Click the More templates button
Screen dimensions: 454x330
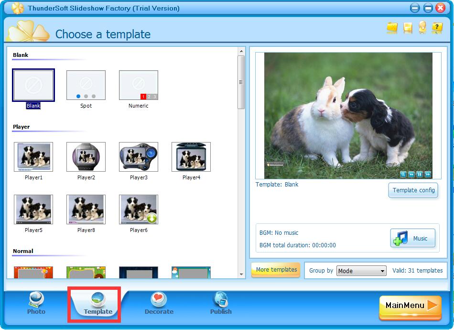tap(275, 270)
